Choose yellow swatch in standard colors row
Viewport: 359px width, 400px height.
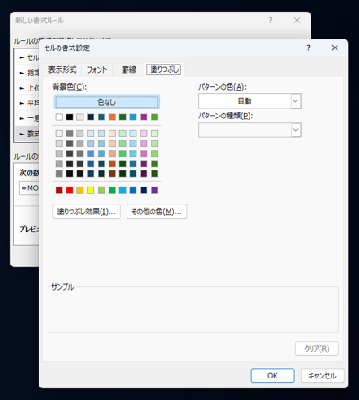(91, 190)
